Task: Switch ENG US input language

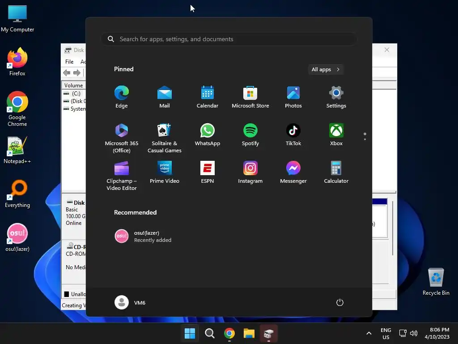Action: 386,333
